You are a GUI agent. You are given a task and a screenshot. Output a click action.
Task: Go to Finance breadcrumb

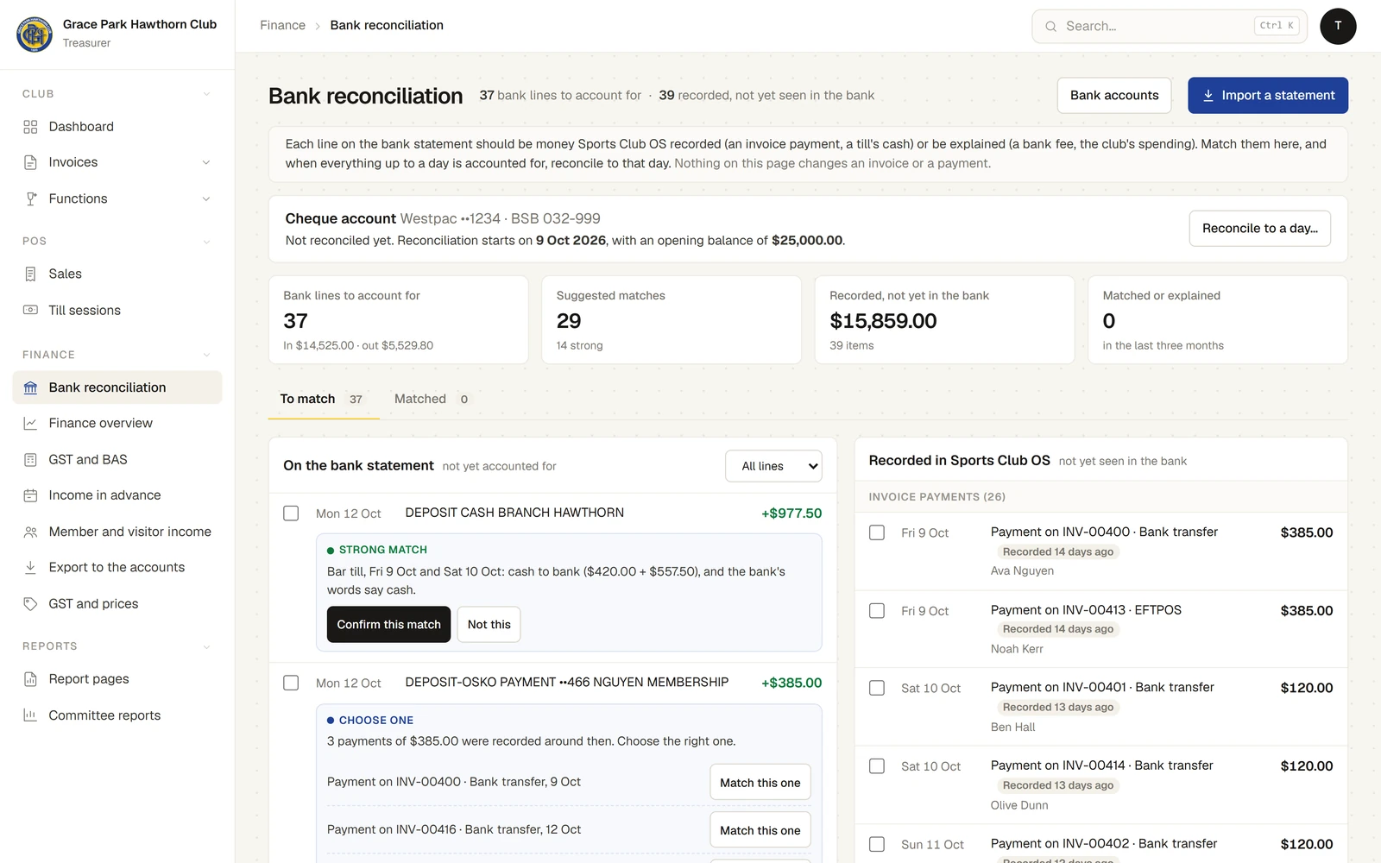(282, 25)
